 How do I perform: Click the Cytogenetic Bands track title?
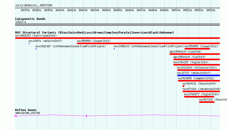coord(30,19)
